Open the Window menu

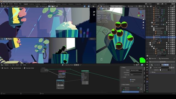(x=16, y=4)
